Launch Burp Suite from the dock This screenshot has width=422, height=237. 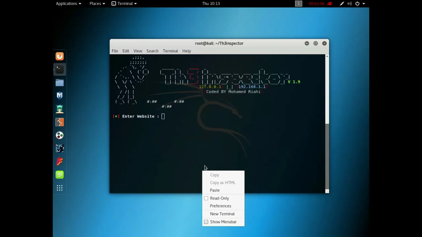(60, 122)
